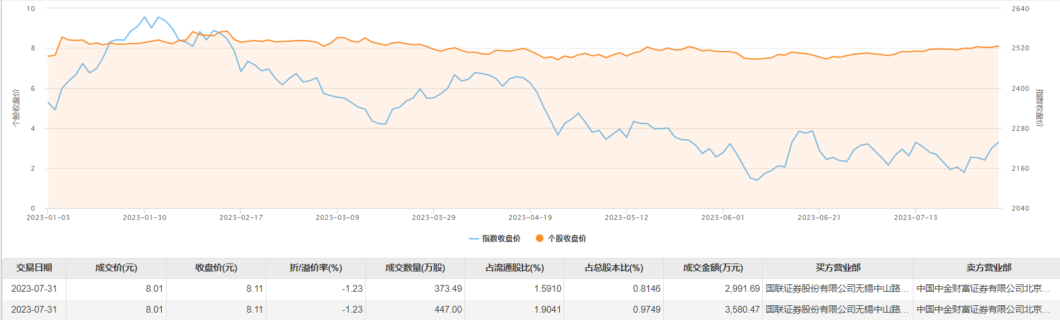Image resolution: width=1060 pixels, height=320 pixels.
Task: Sort by the 占流通股比(%) column header
Action: pos(514,268)
